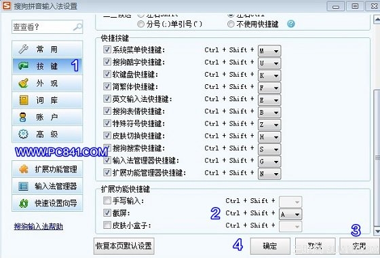This screenshot has width=380, height=258.
Task: Click the green arrows icon of 快速设置向导
Action: pos(24,203)
